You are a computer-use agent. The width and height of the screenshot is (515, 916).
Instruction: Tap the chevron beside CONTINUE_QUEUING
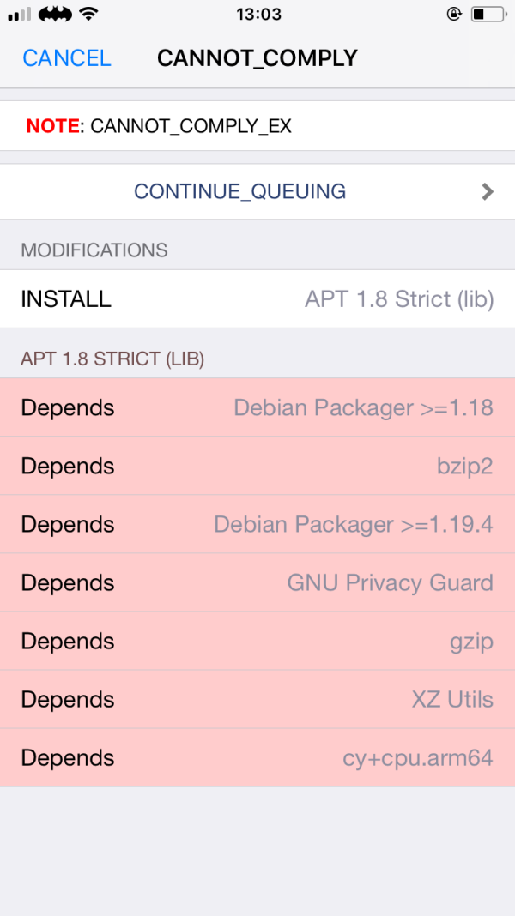point(488,191)
